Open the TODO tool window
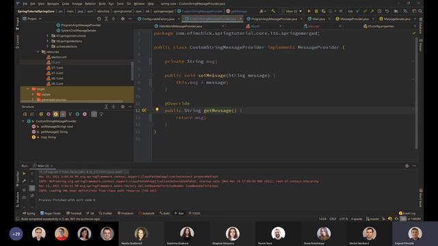 click(194, 213)
